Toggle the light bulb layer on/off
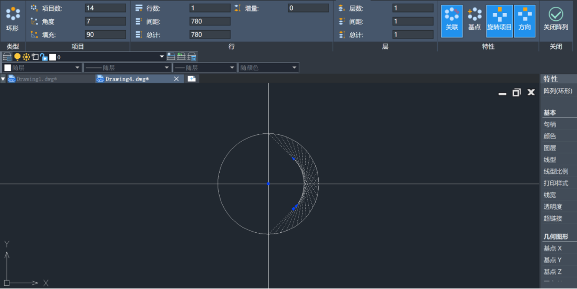The image size is (577, 289). [x=17, y=57]
